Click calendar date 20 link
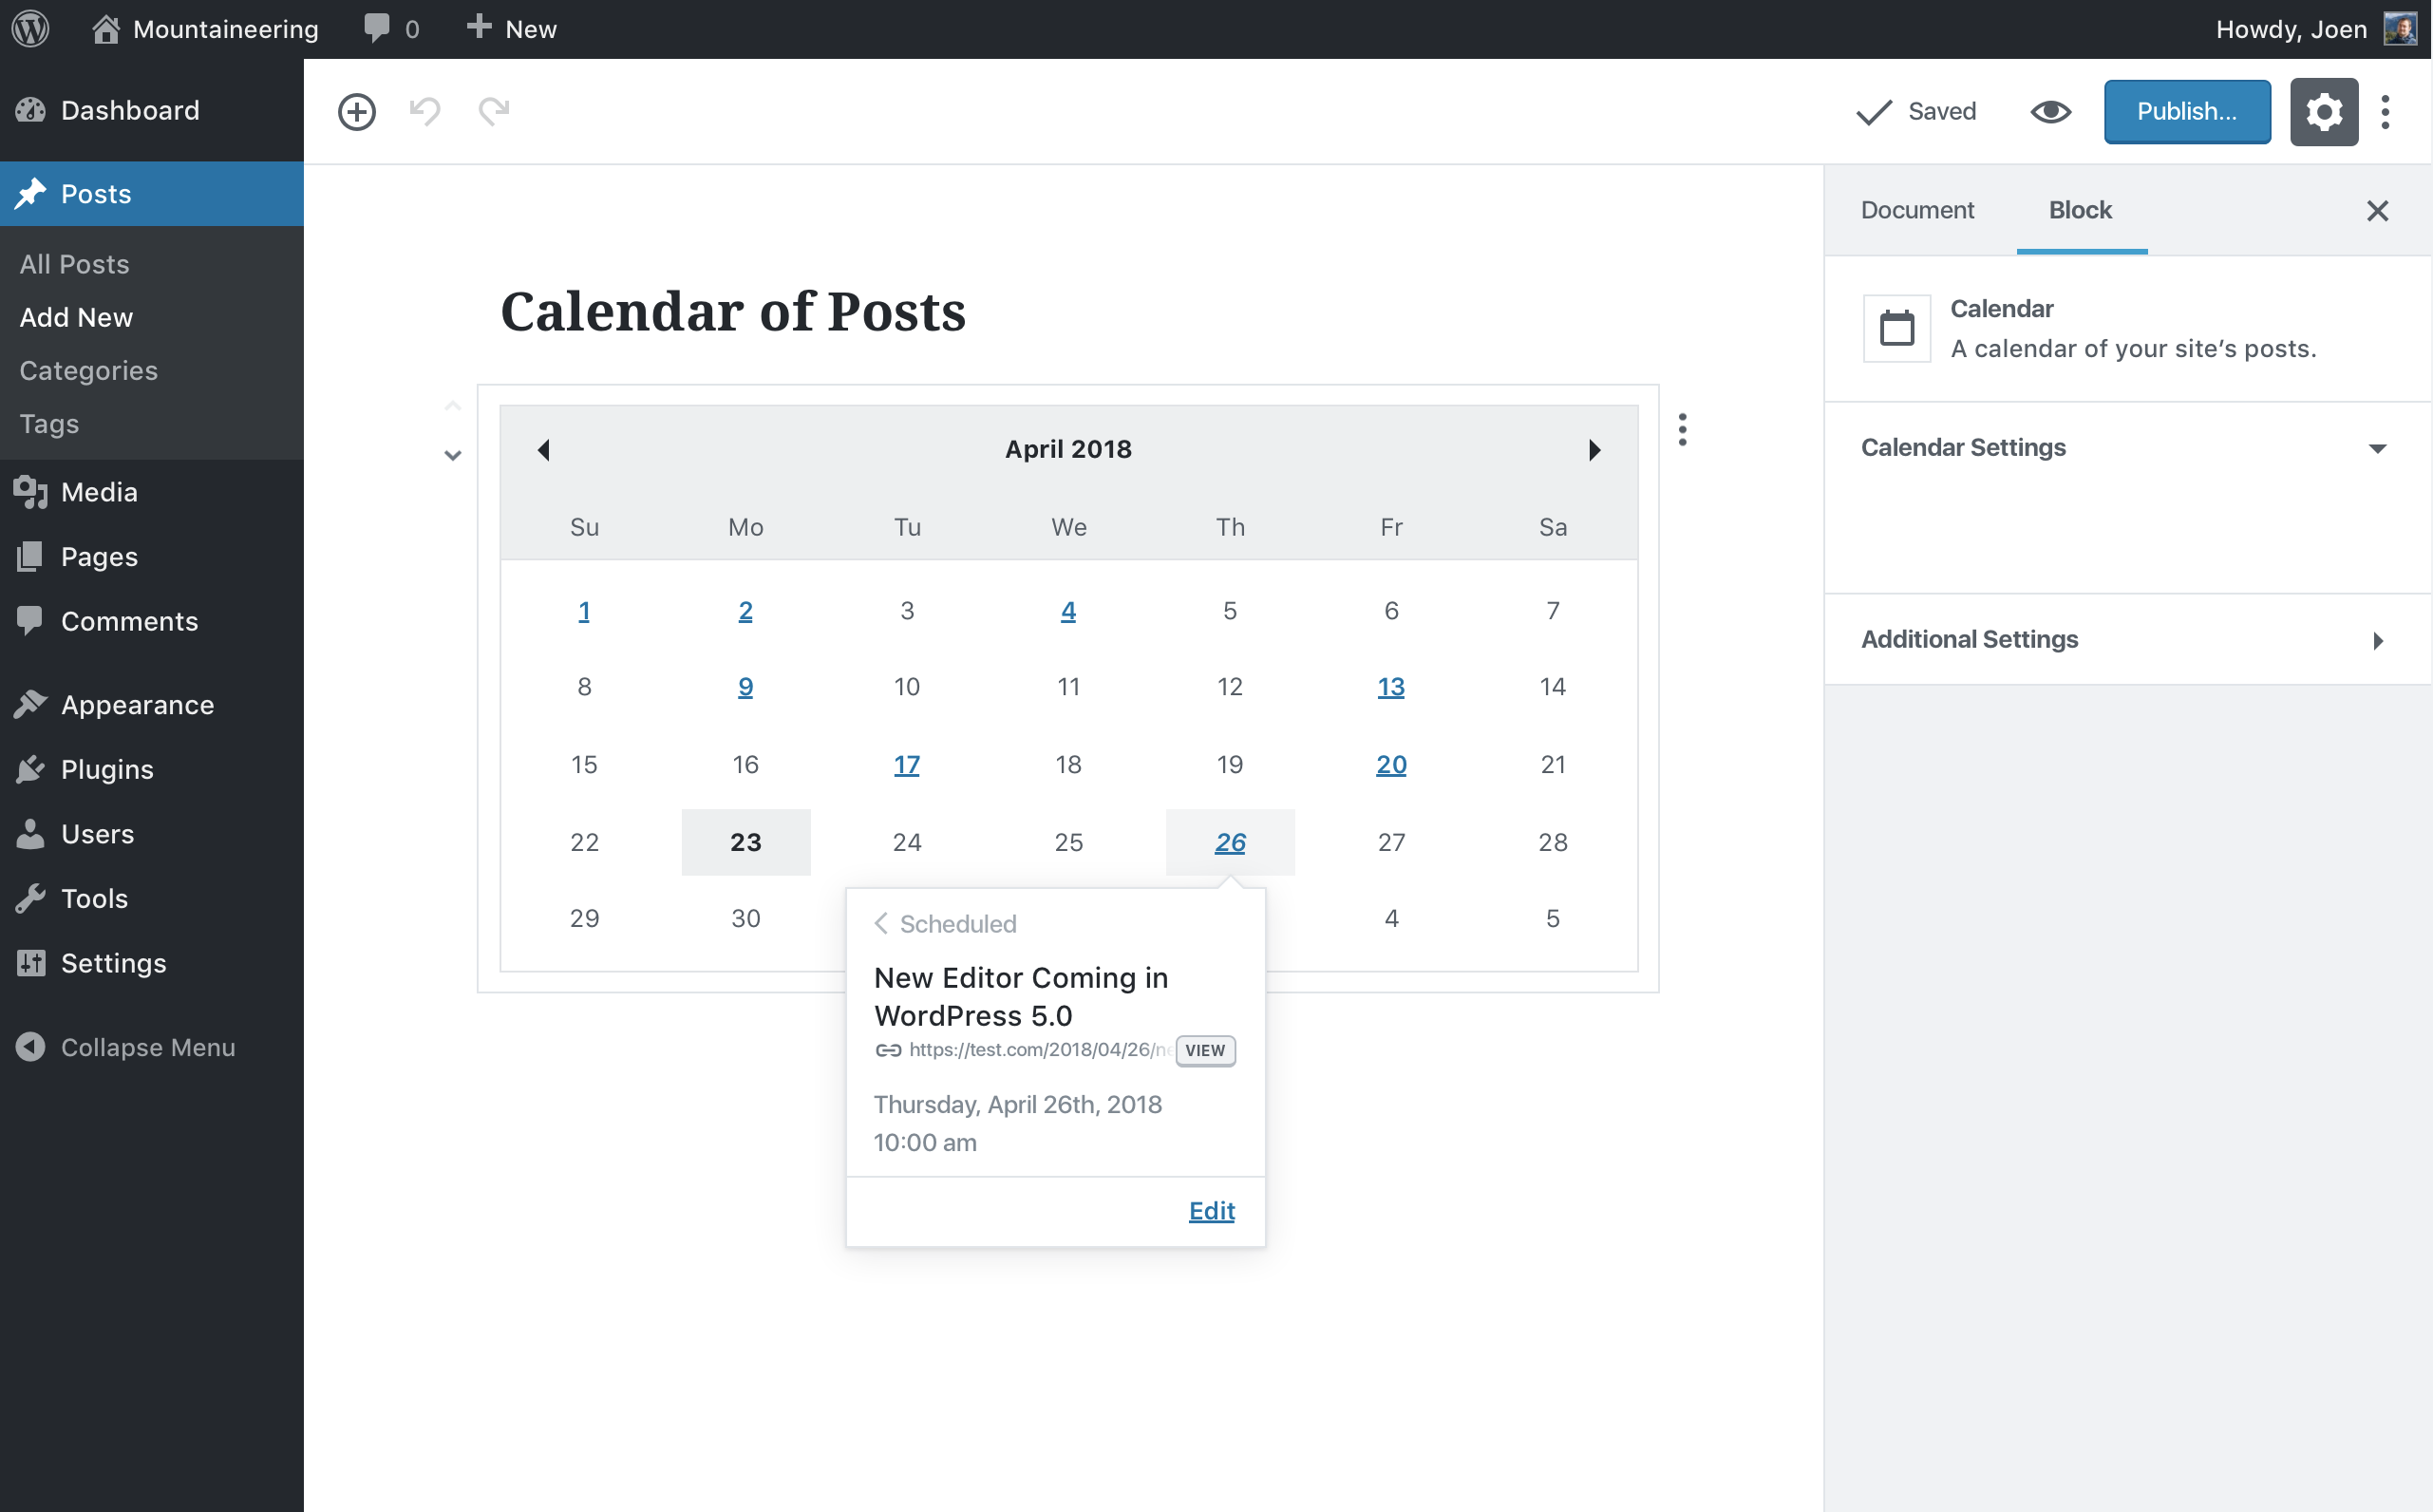Viewport: 2433px width, 1512px height. pos(1391,765)
